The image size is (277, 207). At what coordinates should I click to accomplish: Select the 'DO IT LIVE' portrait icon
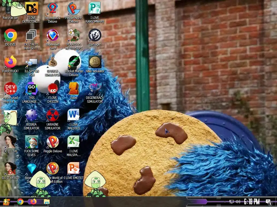tap(11, 144)
